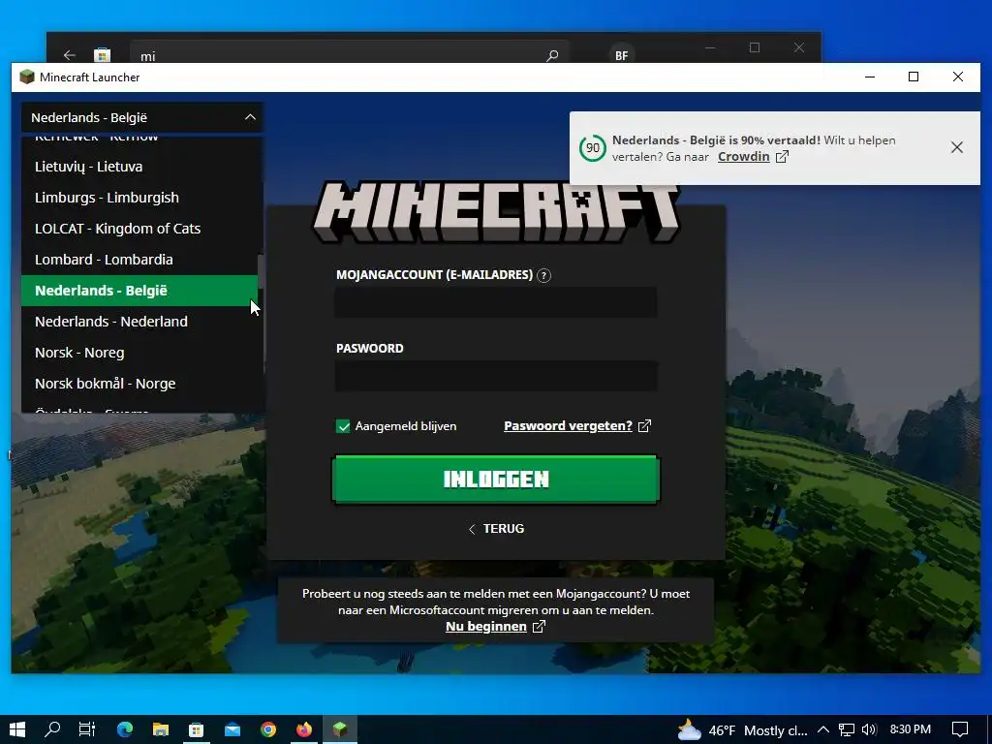
Task: Open Task View on the taskbar
Action: click(87, 729)
